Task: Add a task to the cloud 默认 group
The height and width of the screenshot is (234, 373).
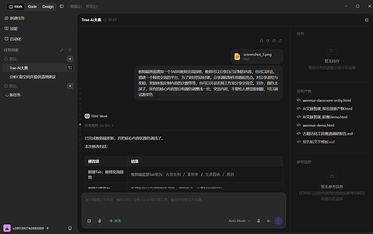Action: point(70,59)
